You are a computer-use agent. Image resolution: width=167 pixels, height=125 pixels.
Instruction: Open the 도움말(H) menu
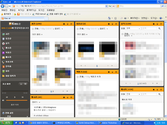click(51, 10)
